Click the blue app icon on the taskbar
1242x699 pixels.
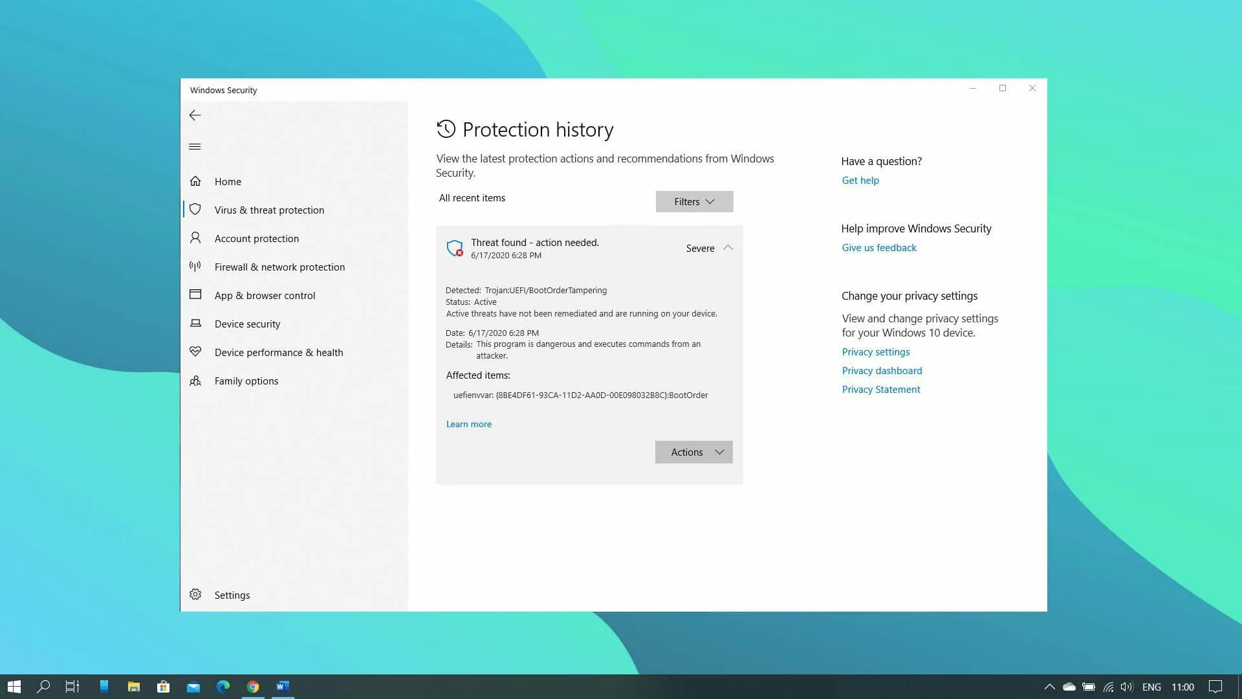tap(103, 687)
